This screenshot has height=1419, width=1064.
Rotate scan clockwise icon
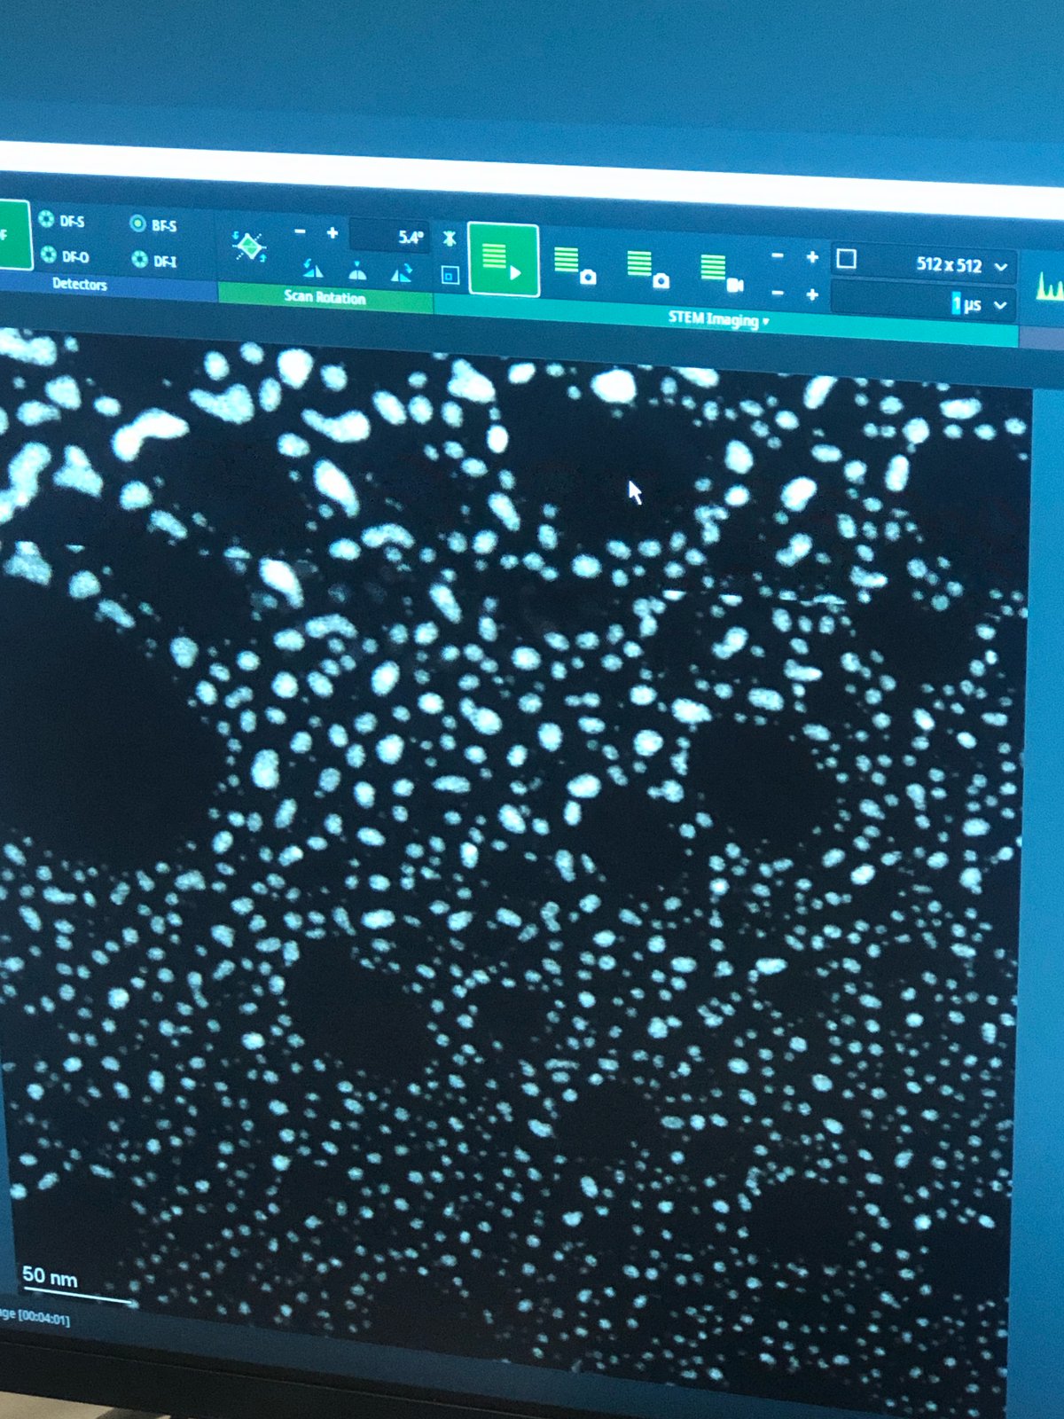402,272
